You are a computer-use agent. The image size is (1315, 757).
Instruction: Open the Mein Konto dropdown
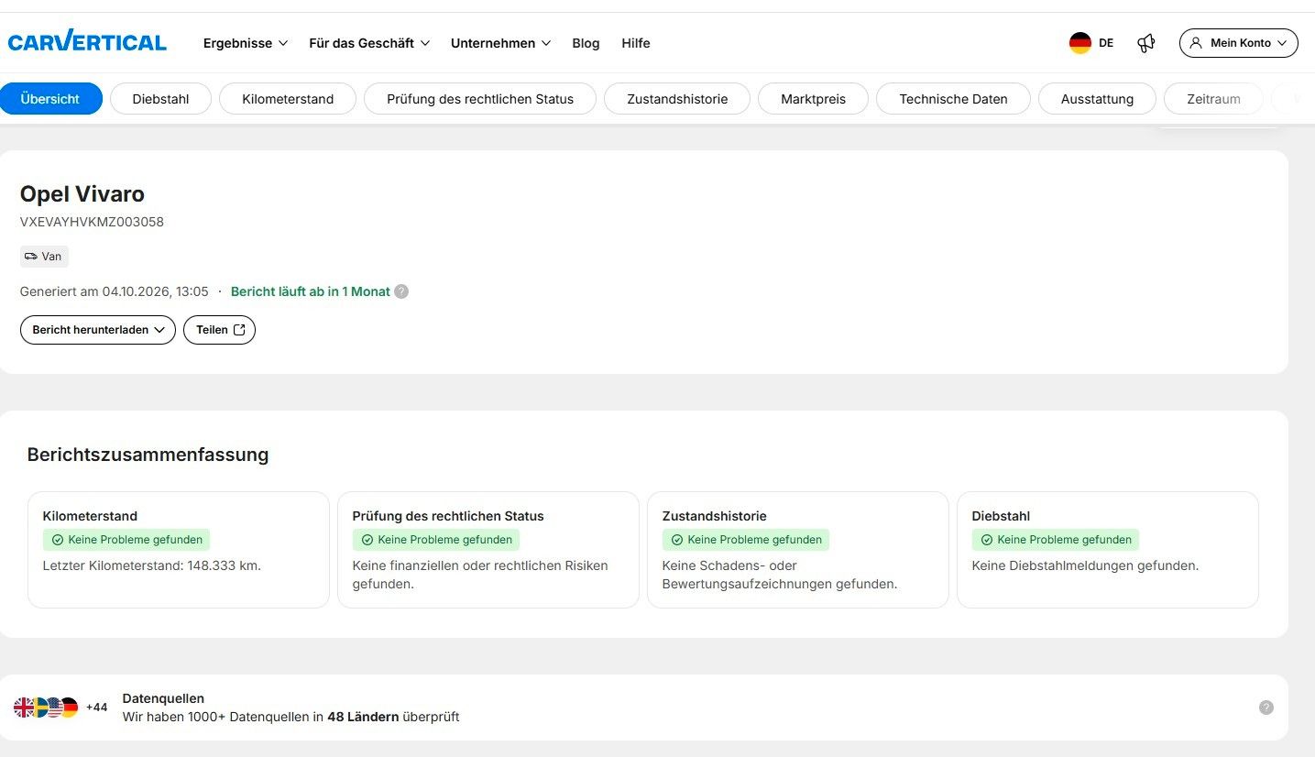point(1238,43)
